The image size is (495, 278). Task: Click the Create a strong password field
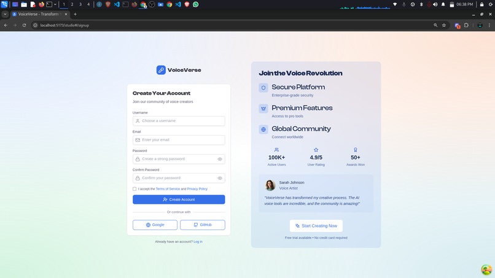click(x=179, y=159)
